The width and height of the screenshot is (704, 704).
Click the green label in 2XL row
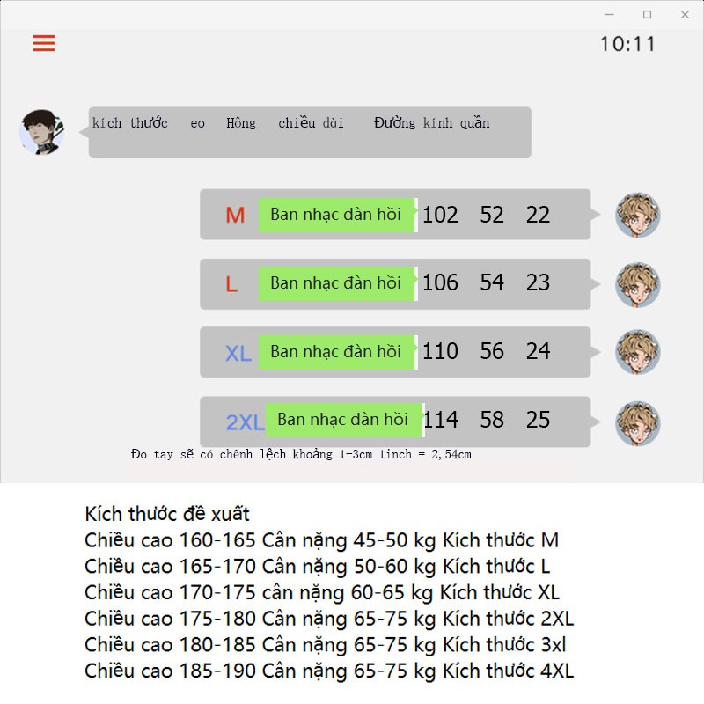344,421
